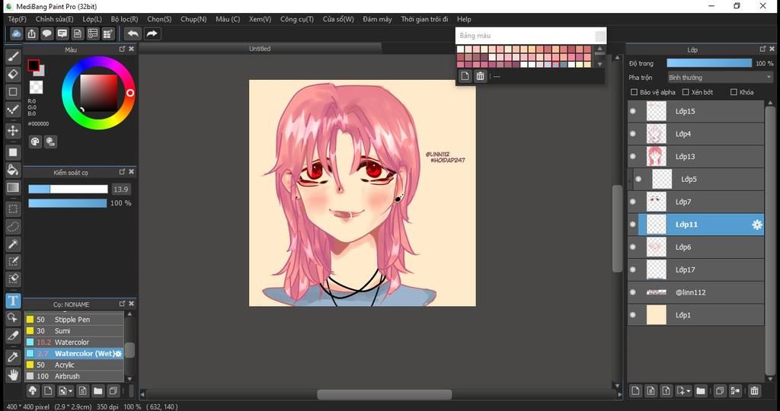
Task: Click the up arrow of the layer list
Action: [770, 103]
